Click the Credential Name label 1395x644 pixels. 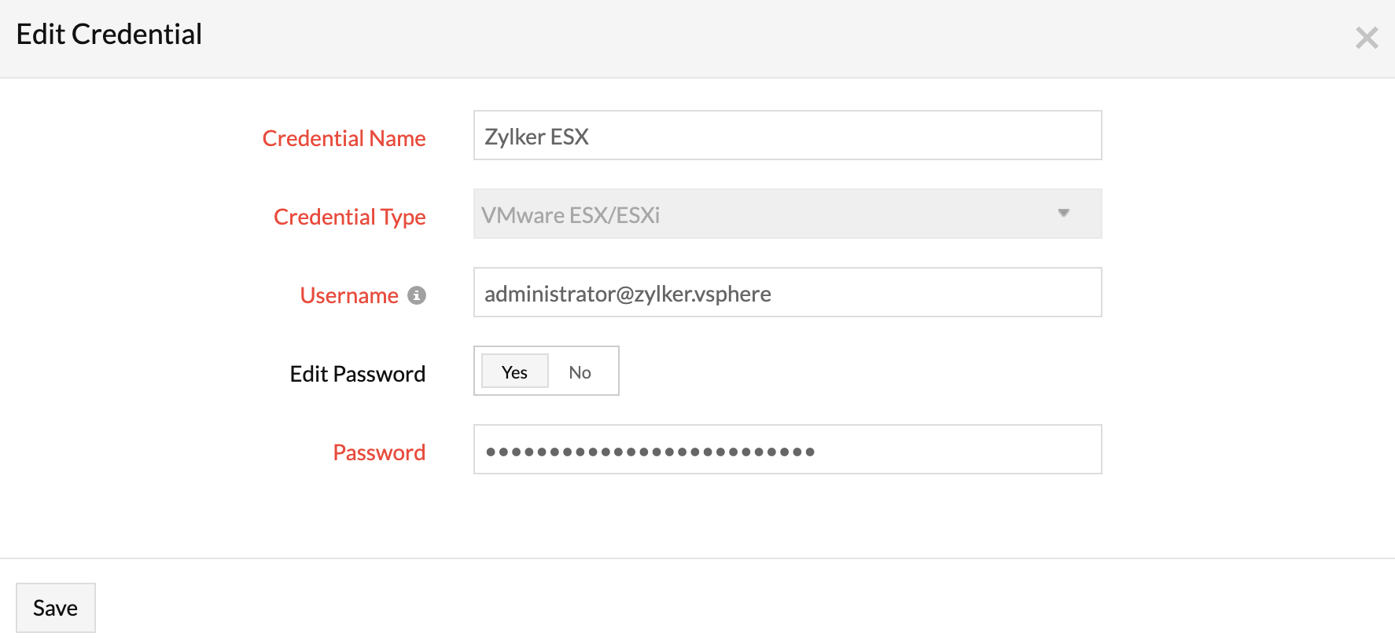(x=344, y=138)
